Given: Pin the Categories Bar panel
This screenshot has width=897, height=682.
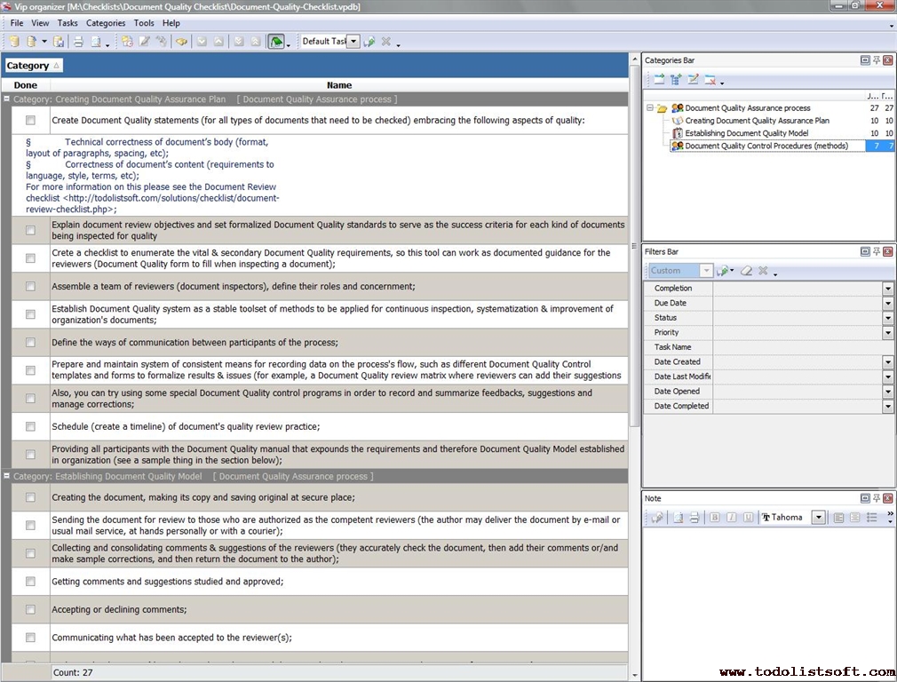Looking at the screenshot, I should click(x=877, y=60).
